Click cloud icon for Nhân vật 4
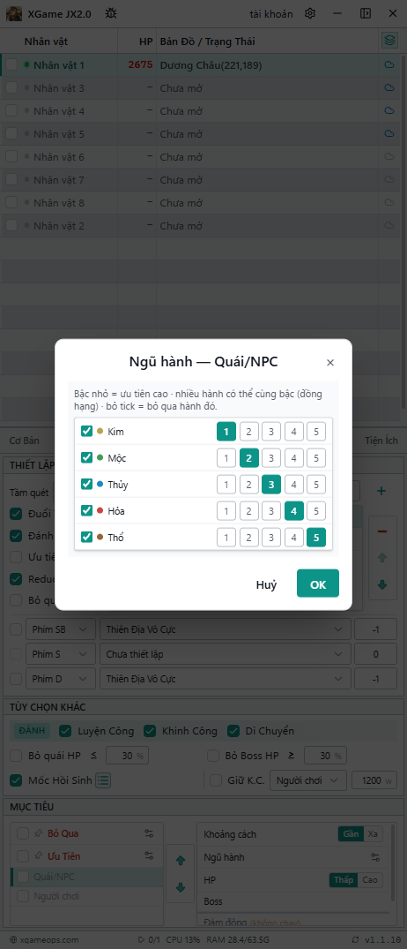The height and width of the screenshot is (949, 407). [389, 110]
